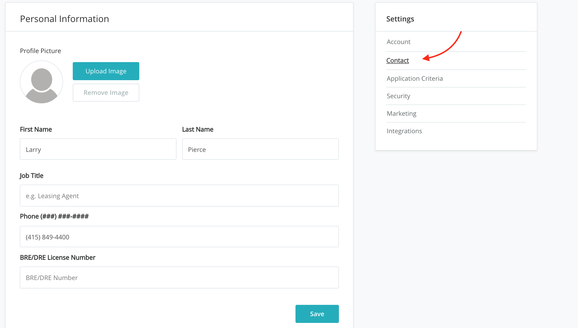Screen dimensions: 578x328
Task: Select the Phone number input field
Action: point(179,237)
